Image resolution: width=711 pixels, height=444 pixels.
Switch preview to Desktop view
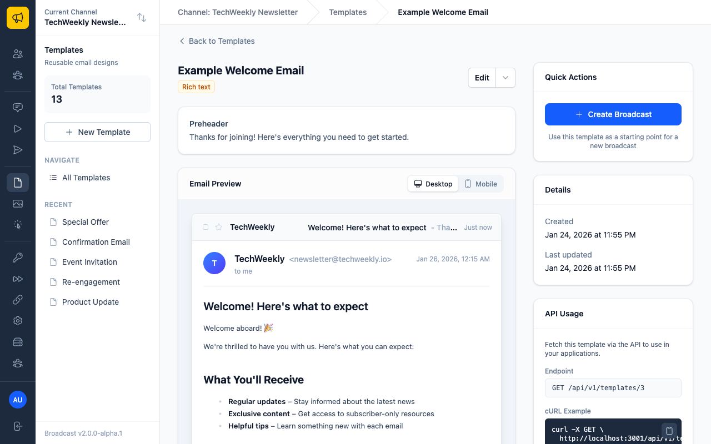click(433, 184)
